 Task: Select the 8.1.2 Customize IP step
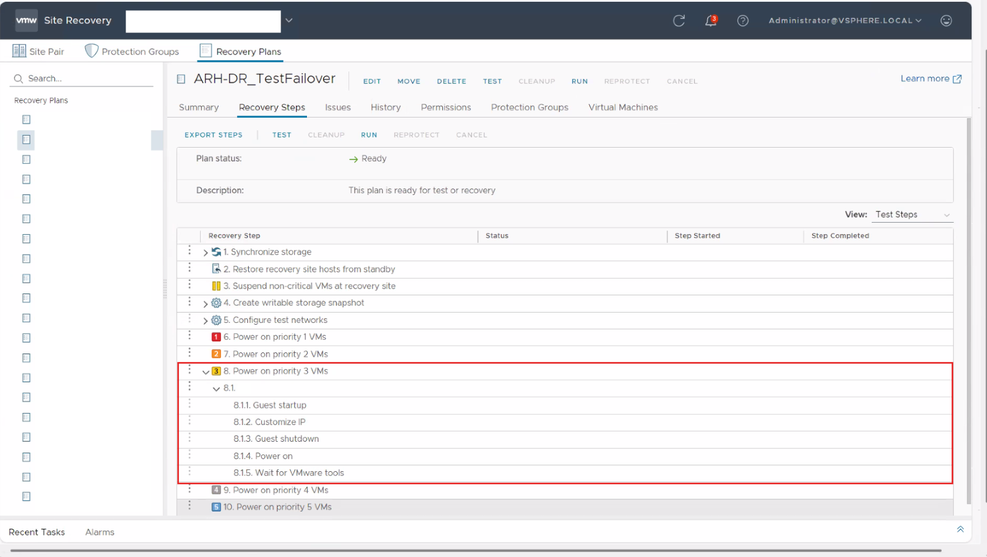click(269, 422)
